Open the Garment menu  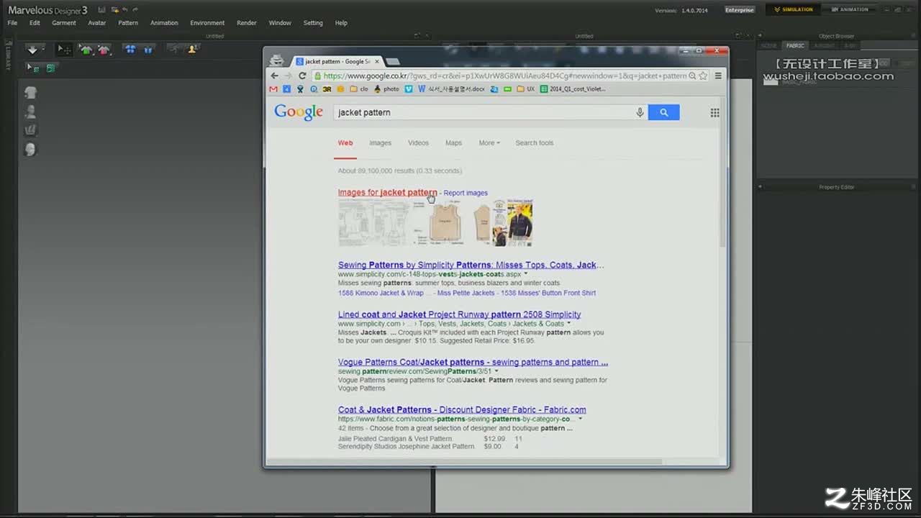pyautogui.click(x=63, y=23)
